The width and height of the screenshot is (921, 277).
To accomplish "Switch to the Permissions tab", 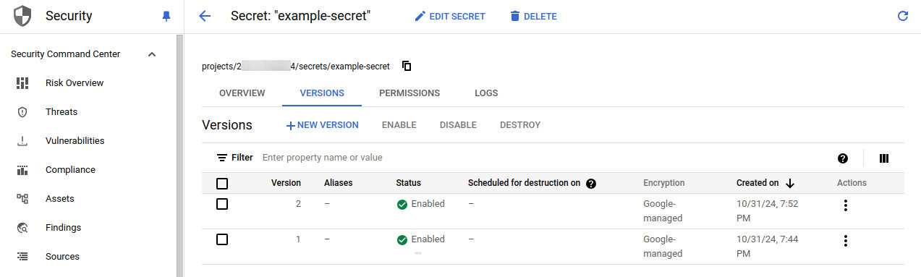I will [x=409, y=93].
